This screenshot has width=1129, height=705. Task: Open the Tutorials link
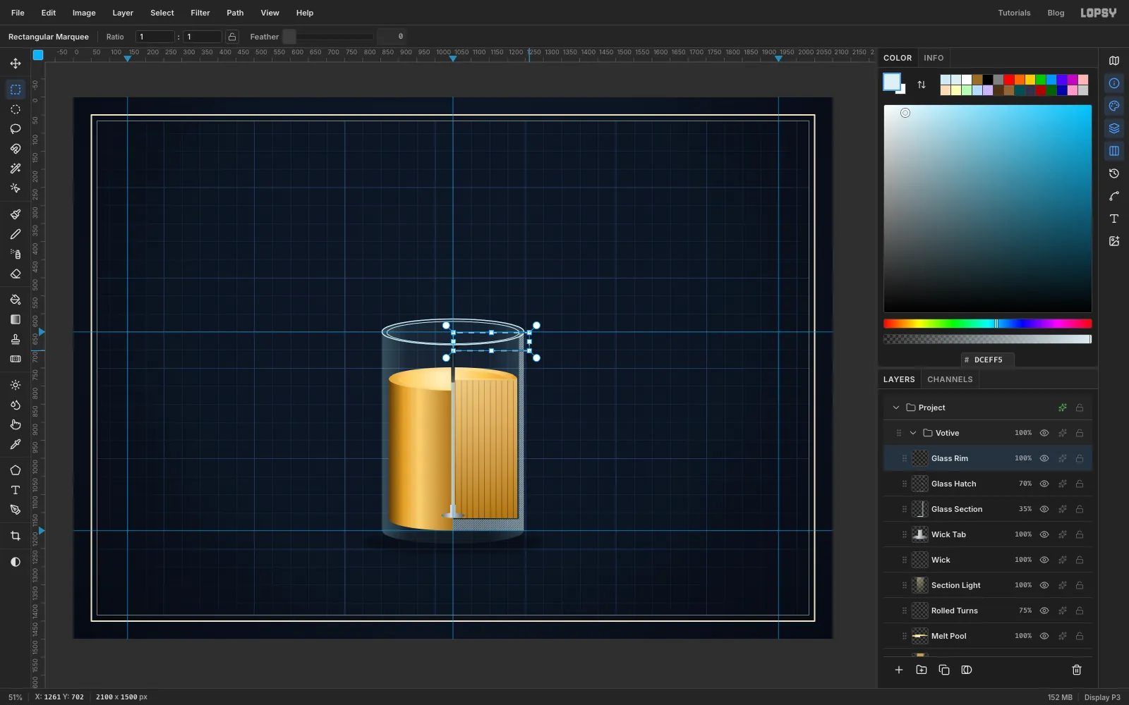coord(1014,13)
